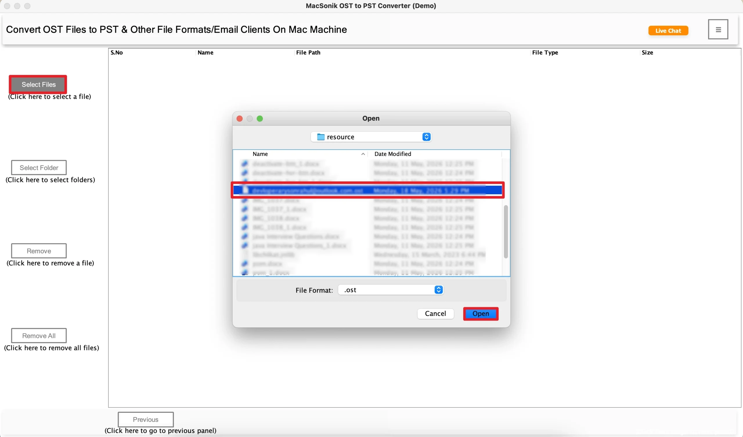
Task: Select the file dated Wednesday 15 March 2023
Action: click(x=367, y=254)
